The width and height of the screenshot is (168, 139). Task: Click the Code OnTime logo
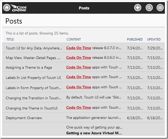[x=19, y=8]
